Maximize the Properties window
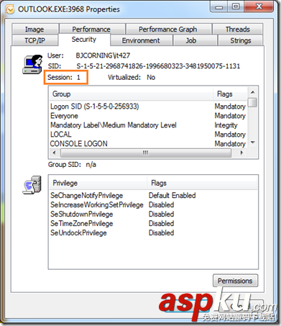 click(x=236, y=6)
